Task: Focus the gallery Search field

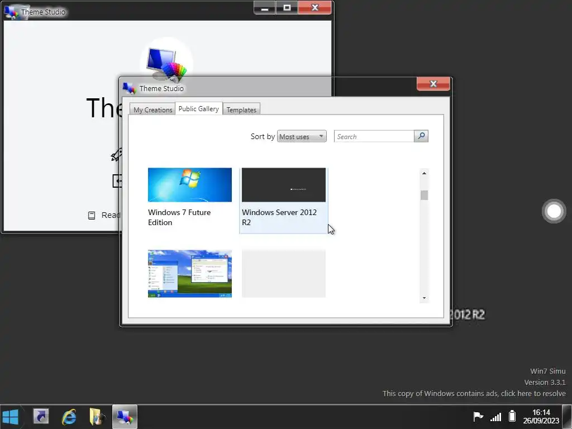Action: click(x=374, y=136)
